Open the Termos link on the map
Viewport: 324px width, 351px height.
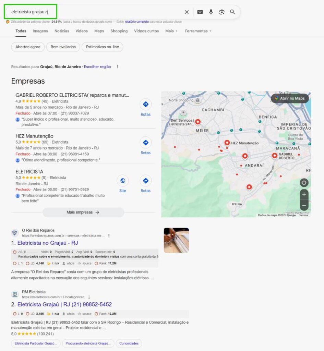(x=303, y=215)
